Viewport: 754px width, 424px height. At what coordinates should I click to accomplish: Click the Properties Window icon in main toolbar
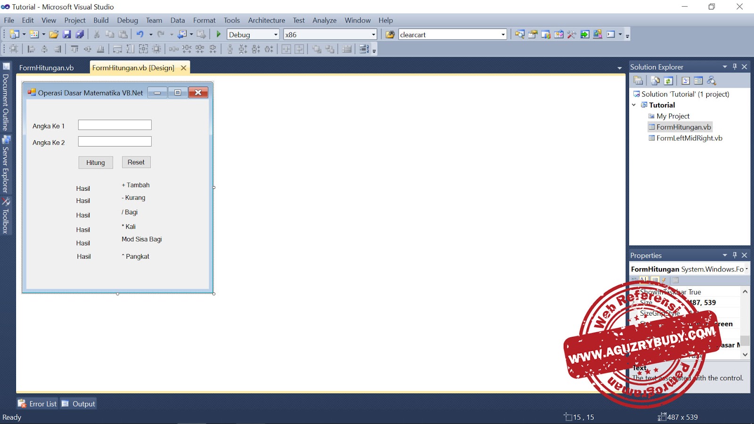coord(533,34)
